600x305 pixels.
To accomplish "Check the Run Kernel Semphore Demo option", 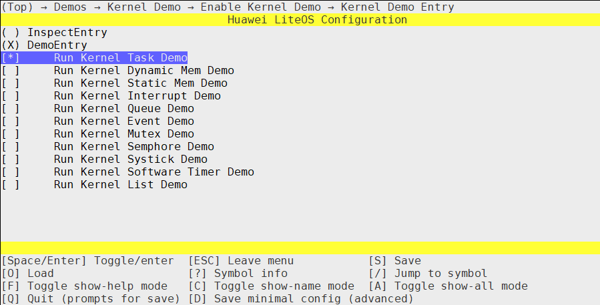I will point(108,146).
